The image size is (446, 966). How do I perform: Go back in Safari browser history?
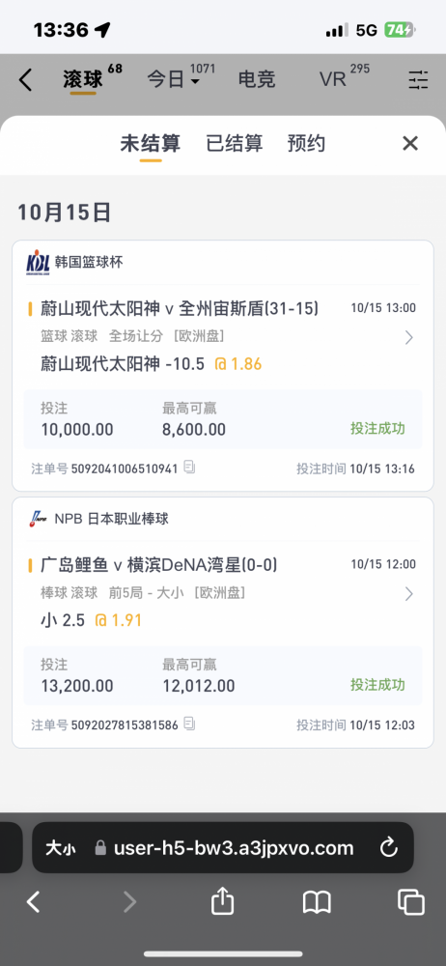[x=33, y=902]
